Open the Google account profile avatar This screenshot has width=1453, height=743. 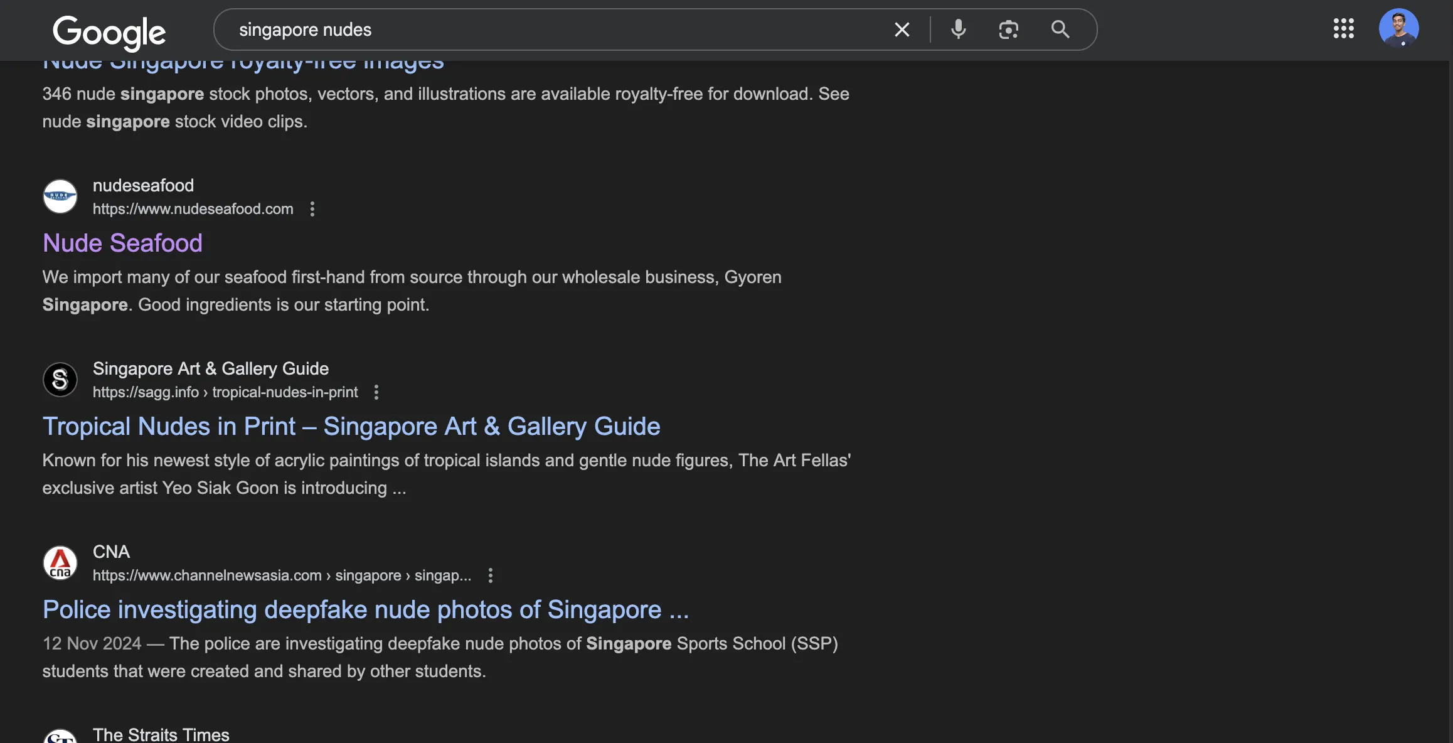pos(1398,28)
